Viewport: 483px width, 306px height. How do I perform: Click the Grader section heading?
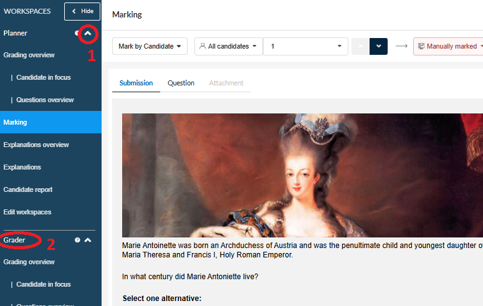[14, 240]
